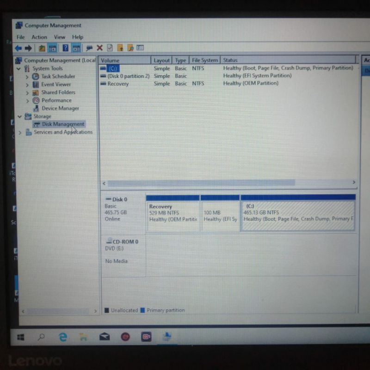Open the View menu
370x370 pixels.
(60, 37)
